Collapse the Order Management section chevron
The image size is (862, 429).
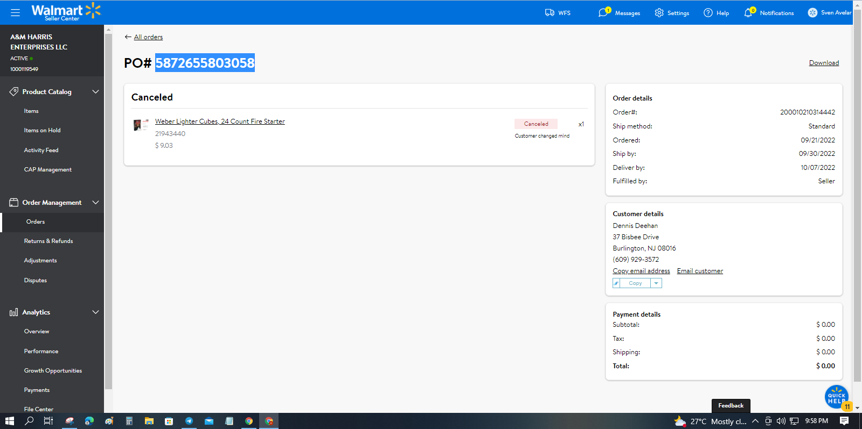click(95, 203)
